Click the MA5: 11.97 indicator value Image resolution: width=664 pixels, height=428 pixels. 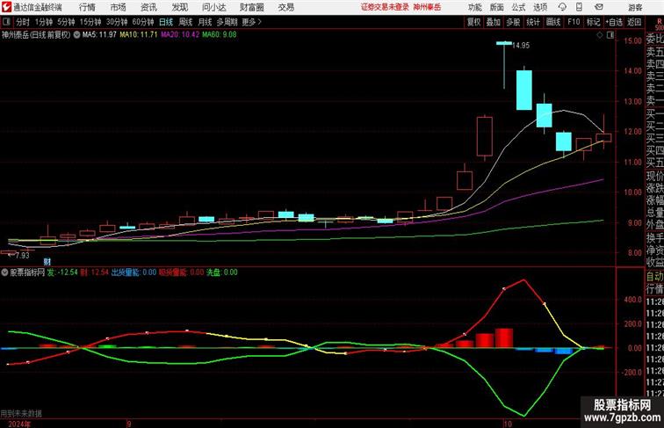[99, 35]
